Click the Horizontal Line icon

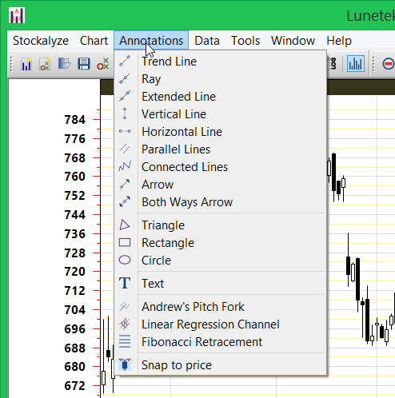[x=125, y=131]
